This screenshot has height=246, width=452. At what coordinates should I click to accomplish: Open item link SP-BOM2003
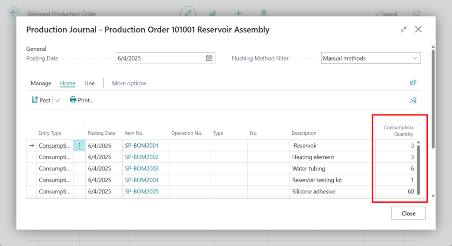(142, 169)
